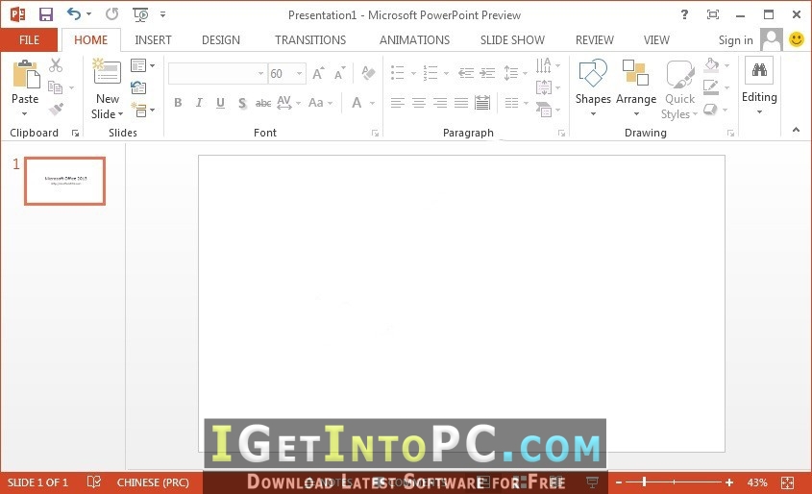Increase font size with larger A
812x494 pixels.
pyautogui.click(x=318, y=74)
